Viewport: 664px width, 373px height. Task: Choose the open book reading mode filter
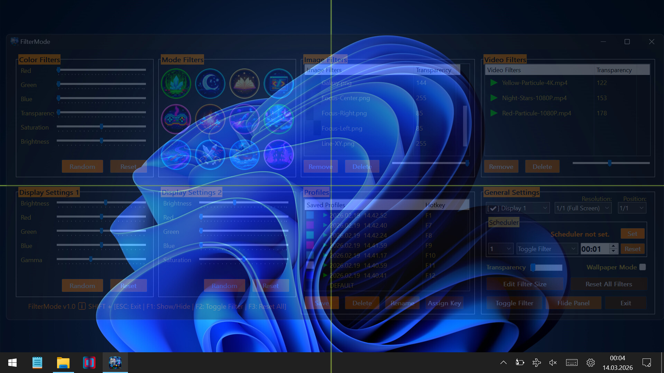[x=244, y=84]
